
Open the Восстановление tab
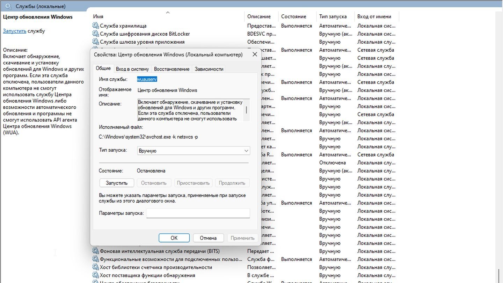coord(172,69)
